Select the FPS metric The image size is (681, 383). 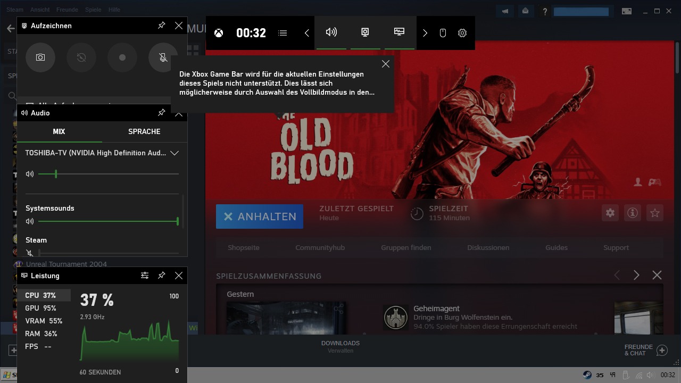[x=44, y=346]
